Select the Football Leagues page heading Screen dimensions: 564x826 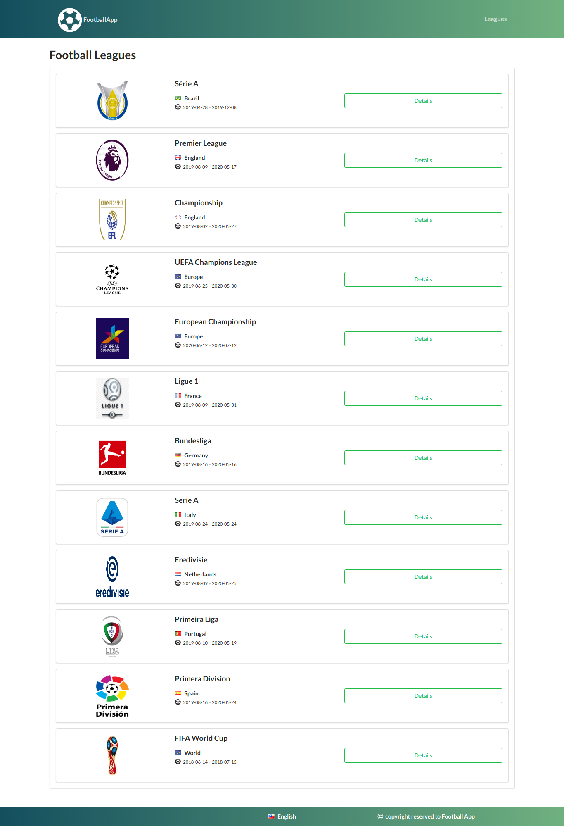coord(92,55)
